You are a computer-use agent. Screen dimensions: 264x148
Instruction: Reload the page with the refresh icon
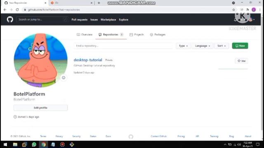pos(17,10)
